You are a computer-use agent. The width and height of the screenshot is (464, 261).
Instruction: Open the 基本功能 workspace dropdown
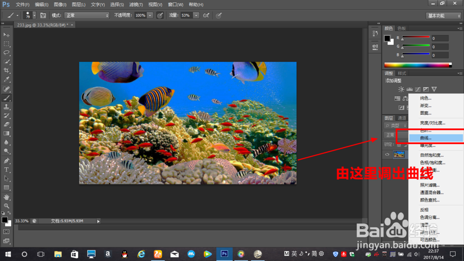coord(443,16)
